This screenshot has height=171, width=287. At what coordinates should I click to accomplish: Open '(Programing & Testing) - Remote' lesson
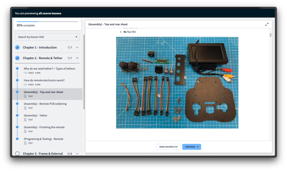point(43,139)
